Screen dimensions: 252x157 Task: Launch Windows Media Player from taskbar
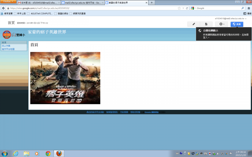coord(37,154)
